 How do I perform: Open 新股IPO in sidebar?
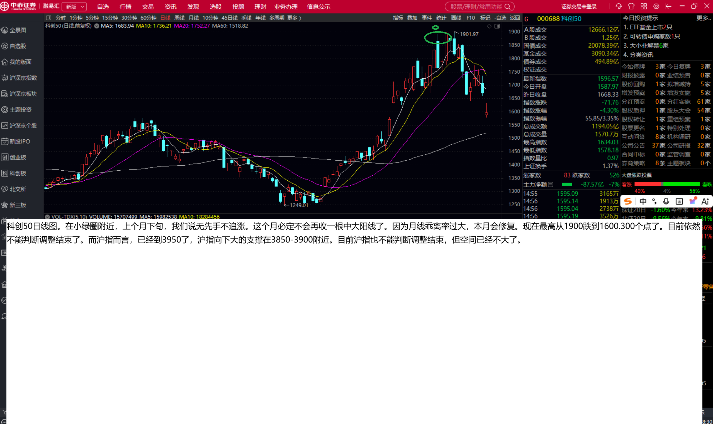click(16, 141)
